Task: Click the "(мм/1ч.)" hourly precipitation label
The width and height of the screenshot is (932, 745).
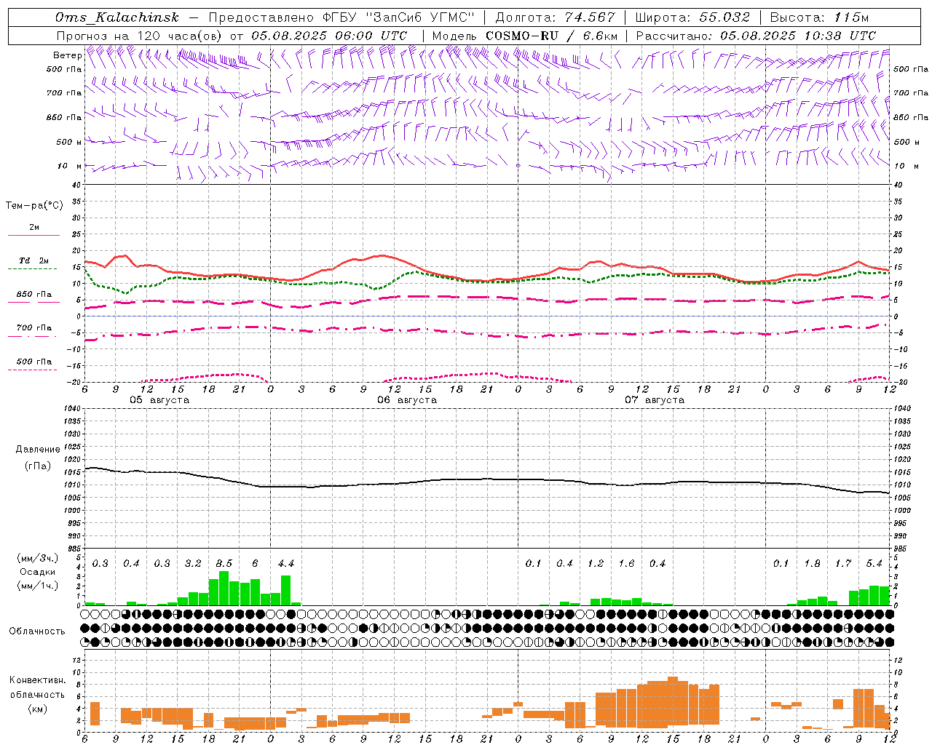Action: click(x=38, y=586)
